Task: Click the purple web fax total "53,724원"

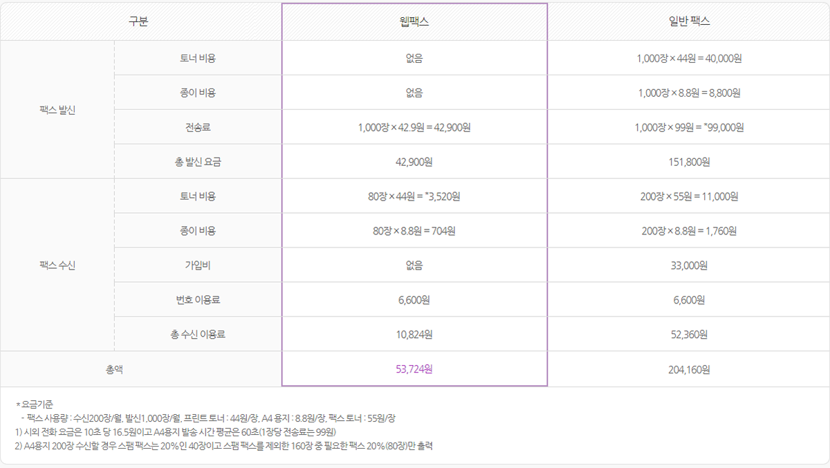Action: coord(414,369)
